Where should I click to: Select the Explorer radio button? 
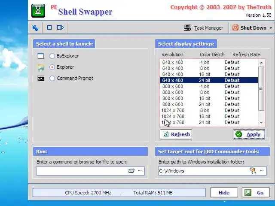point(52,67)
